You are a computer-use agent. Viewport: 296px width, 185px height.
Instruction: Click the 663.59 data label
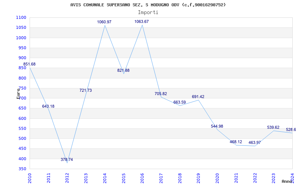(179, 102)
